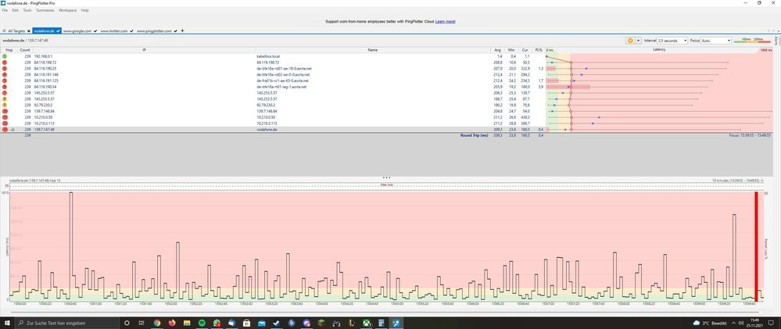781x329 pixels.
Task: Click the Latency graph column header
Action: [x=659, y=50]
